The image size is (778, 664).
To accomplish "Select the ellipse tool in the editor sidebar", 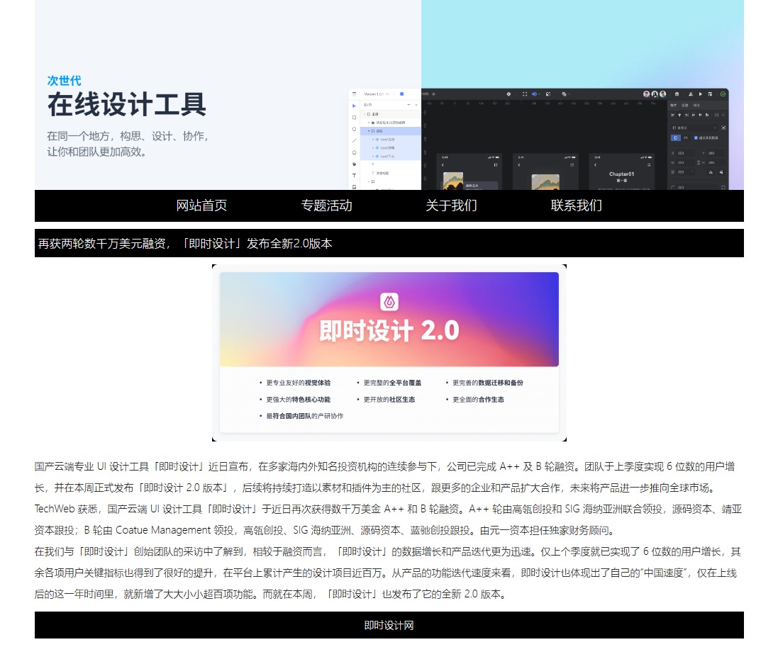I will click(355, 129).
